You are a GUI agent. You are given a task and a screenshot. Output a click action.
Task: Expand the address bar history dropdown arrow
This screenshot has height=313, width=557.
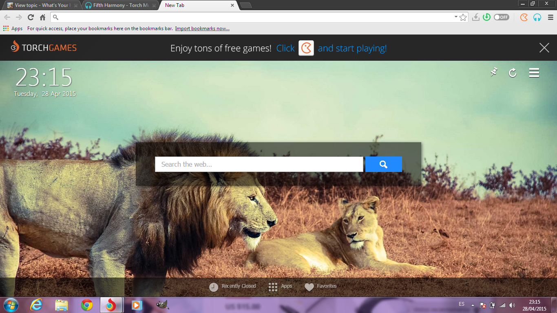click(x=456, y=17)
